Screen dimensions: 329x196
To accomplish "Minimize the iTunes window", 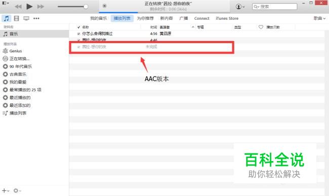I will tap(303, 3).
